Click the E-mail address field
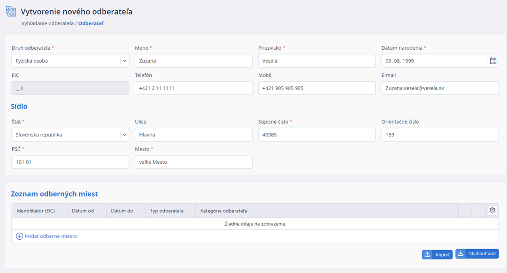The width and height of the screenshot is (507, 273). click(x=440, y=88)
